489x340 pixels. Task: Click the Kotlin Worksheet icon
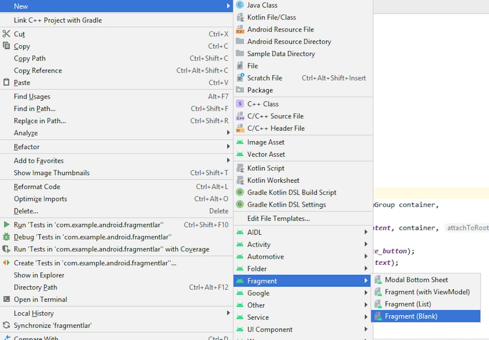point(240,181)
